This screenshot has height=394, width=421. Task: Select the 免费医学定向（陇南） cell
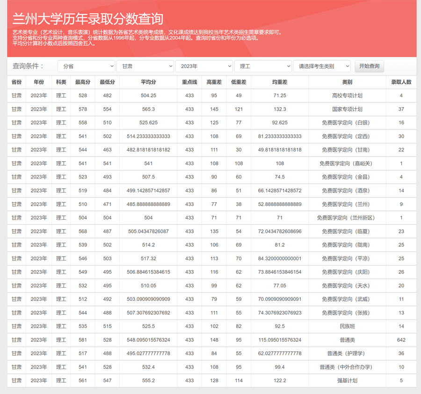pyautogui.click(x=348, y=245)
